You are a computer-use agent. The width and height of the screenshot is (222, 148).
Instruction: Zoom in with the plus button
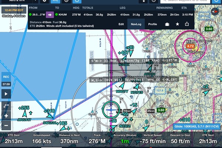6,116
